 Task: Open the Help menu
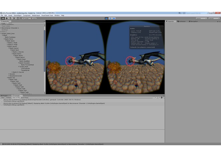click(x=63, y=15)
